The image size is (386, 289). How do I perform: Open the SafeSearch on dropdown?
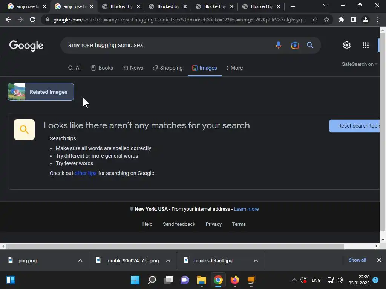[x=359, y=64]
